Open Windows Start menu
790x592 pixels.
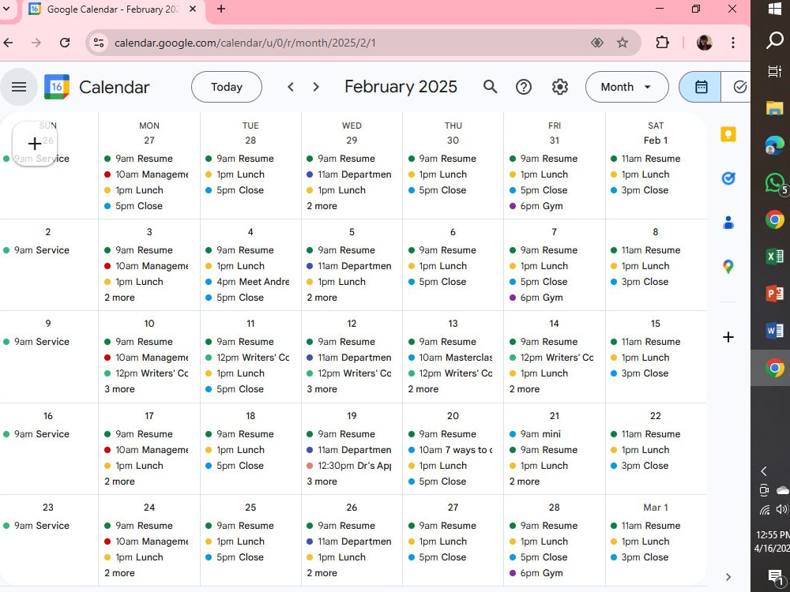774,9
